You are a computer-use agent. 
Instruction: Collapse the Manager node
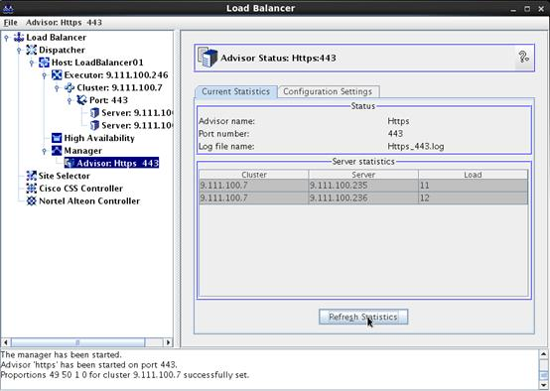[x=45, y=151]
